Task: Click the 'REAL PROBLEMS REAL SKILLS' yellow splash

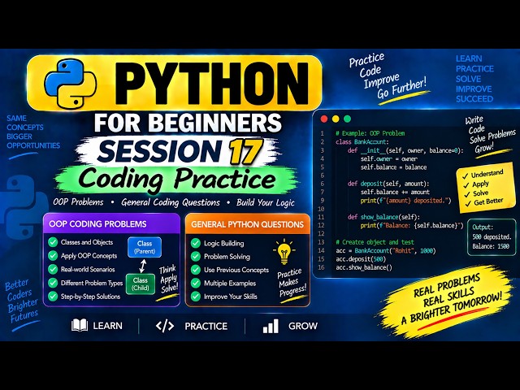Action: point(447,300)
